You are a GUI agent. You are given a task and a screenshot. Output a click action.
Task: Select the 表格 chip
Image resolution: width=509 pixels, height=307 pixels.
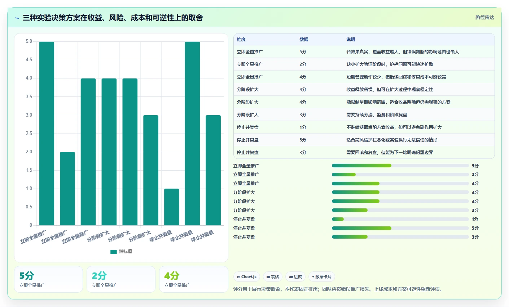pos(273,277)
